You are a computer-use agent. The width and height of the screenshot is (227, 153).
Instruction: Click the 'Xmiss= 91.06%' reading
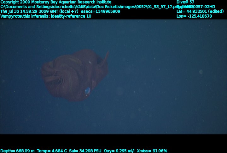152,151
